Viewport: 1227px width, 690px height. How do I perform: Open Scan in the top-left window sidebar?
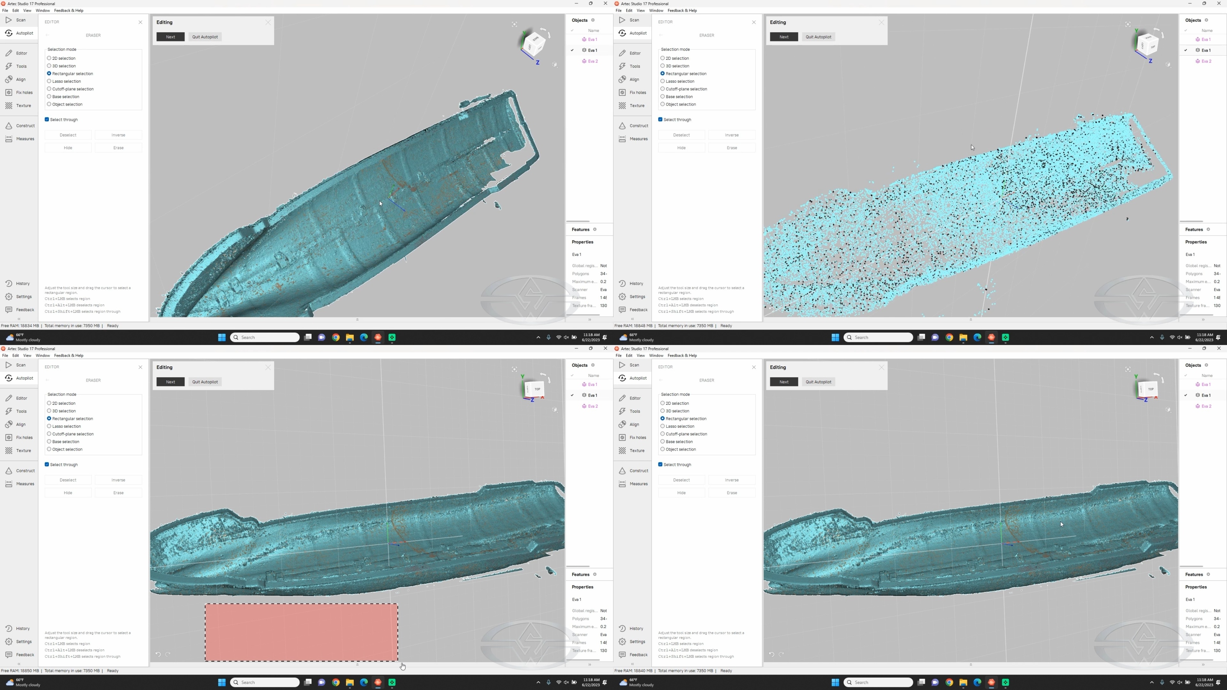[x=16, y=20]
